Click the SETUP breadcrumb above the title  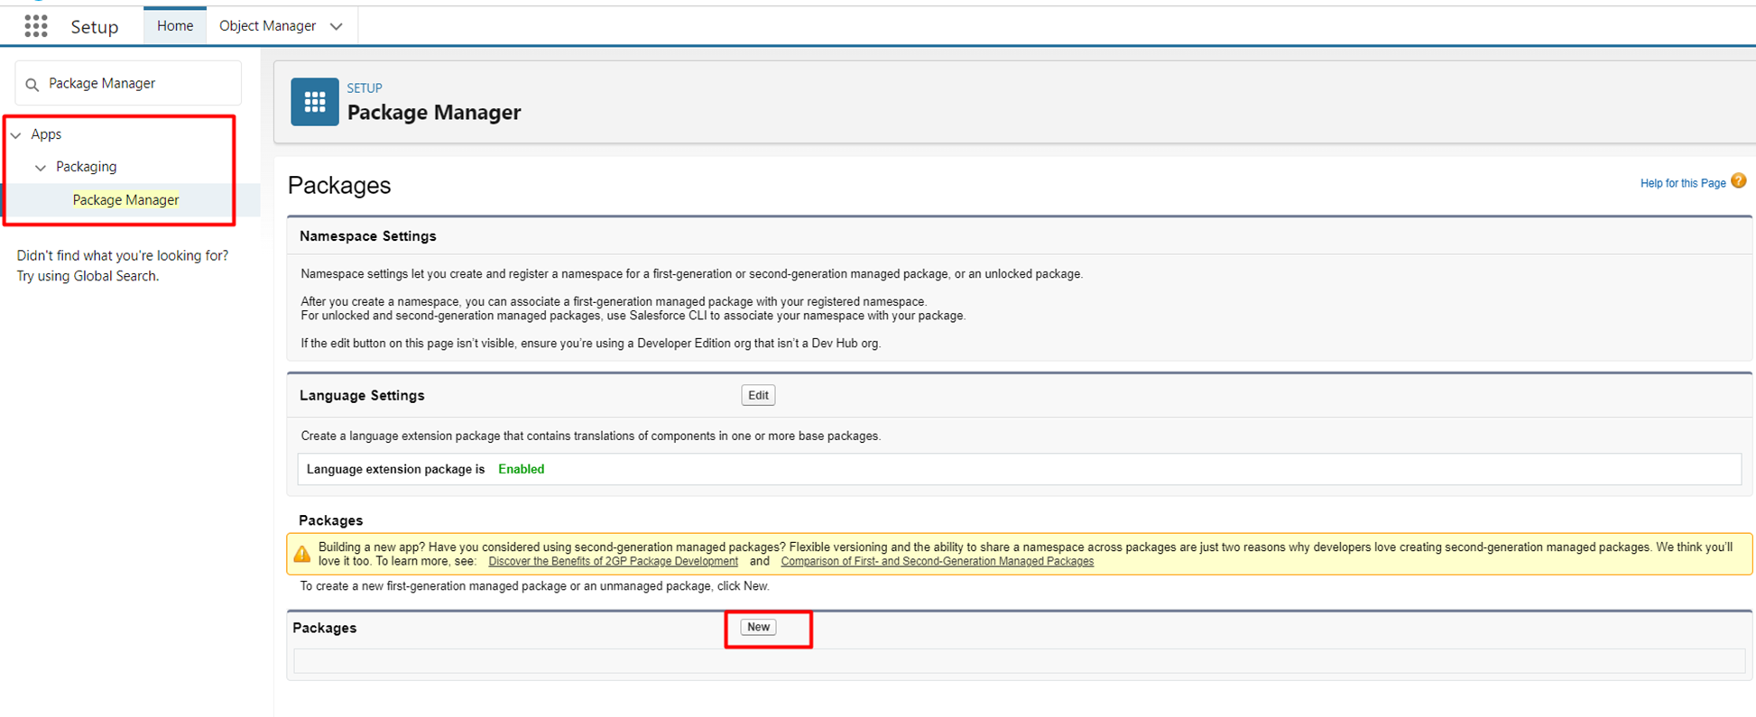coord(365,87)
